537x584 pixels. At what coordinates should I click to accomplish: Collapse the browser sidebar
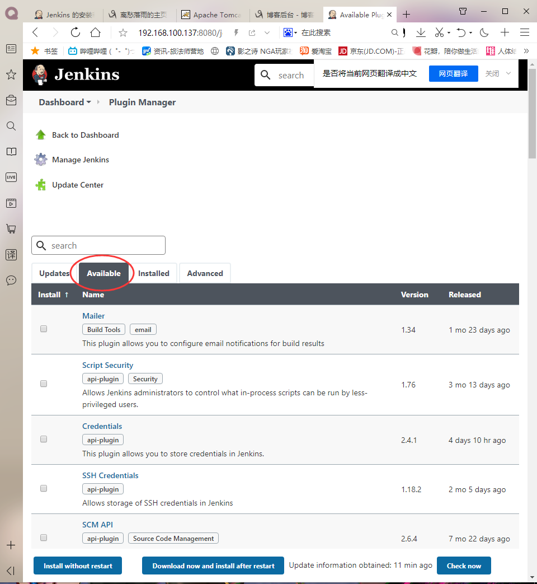coord(11,571)
